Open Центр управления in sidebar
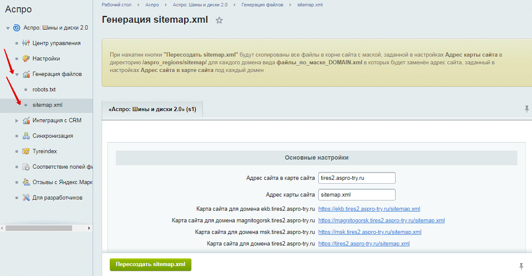This screenshot has height=276, width=532. click(x=56, y=43)
